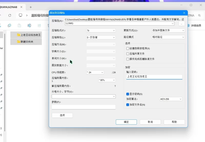
Task: Click the This PC monitor icon in address bar
Action: (x=20, y=15)
